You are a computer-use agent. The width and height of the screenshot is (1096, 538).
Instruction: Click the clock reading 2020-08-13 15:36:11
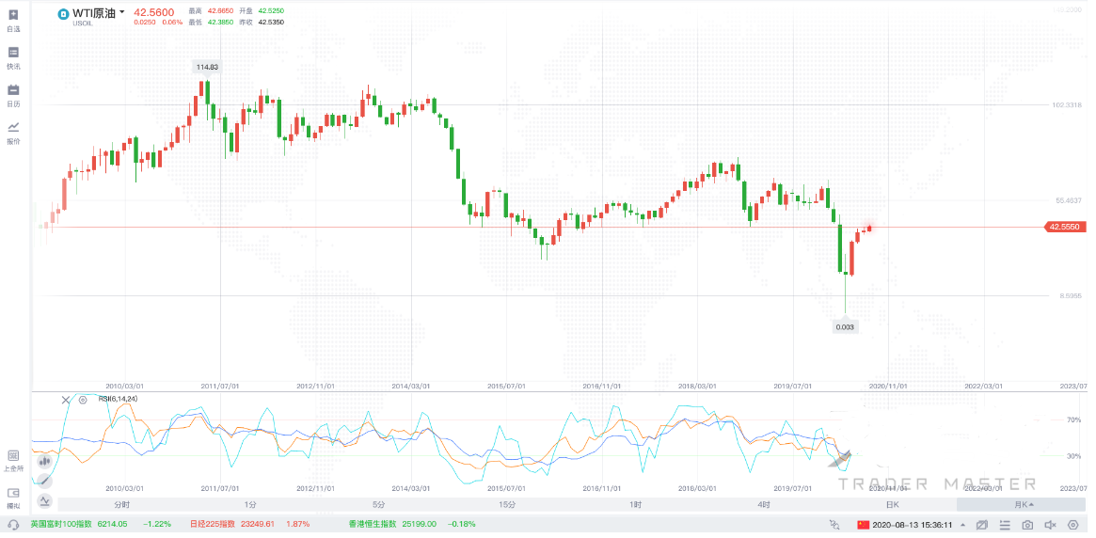pyautogui.click(x=913, y=524)
